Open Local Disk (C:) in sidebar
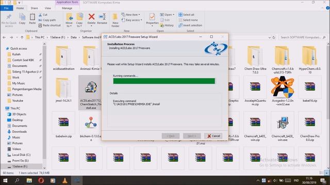 [x=21, y=155]
